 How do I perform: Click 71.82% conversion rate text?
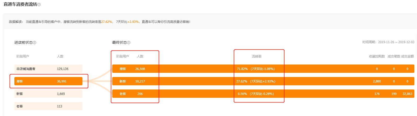click(242, 69)
